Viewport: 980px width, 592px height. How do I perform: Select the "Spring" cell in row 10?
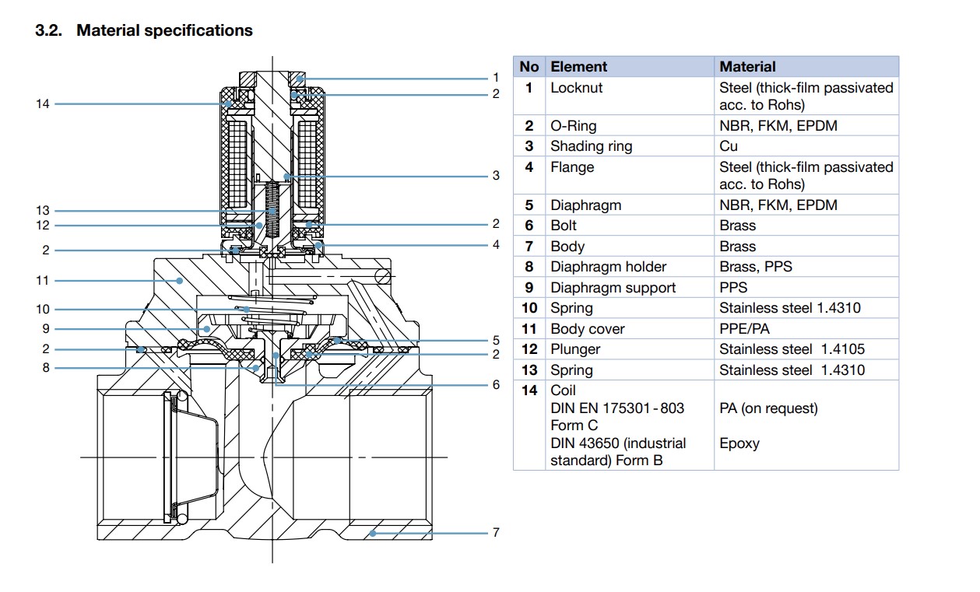[571, 308]
